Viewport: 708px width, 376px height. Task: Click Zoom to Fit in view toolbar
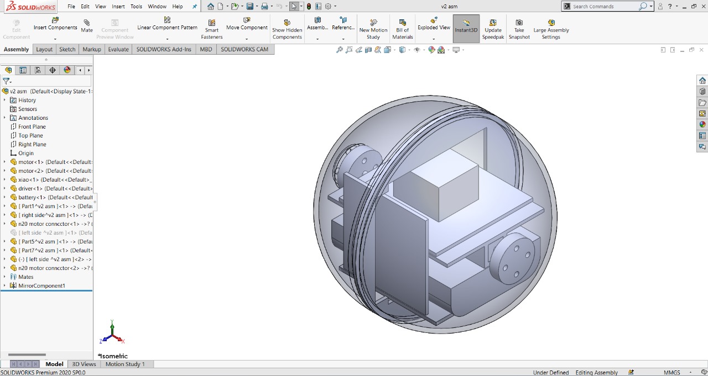pyautogui.click(x=340, y=50)
